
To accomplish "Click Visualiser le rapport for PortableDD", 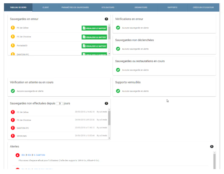I will 94,46.
